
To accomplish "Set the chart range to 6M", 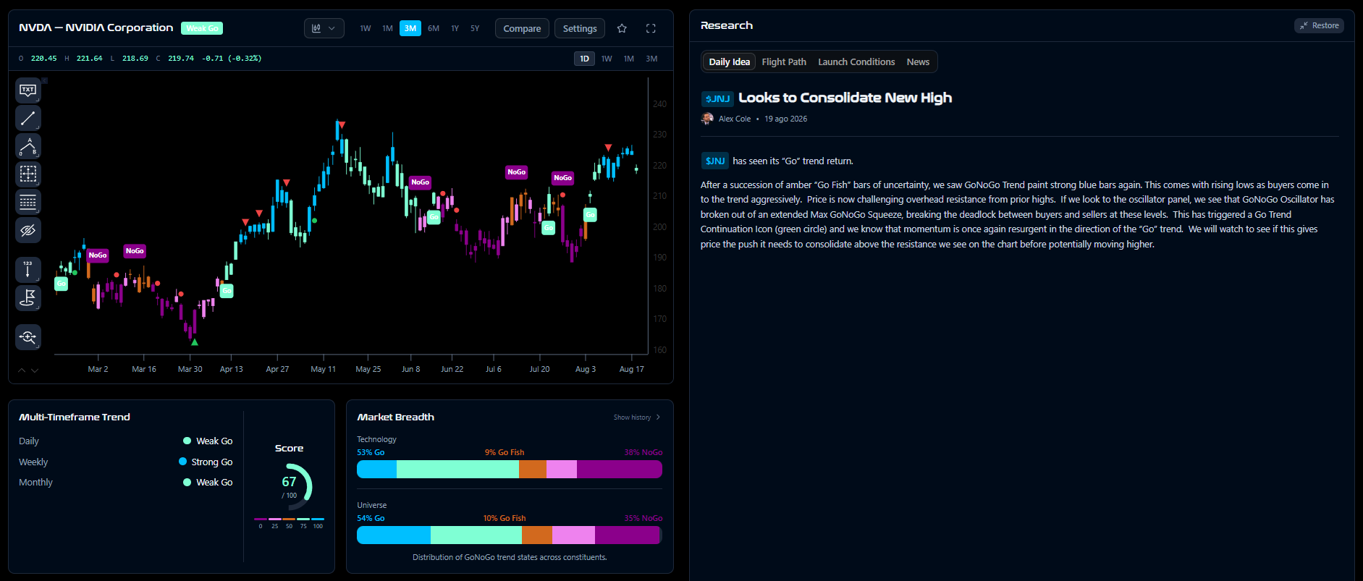I will tap(434, 28).
